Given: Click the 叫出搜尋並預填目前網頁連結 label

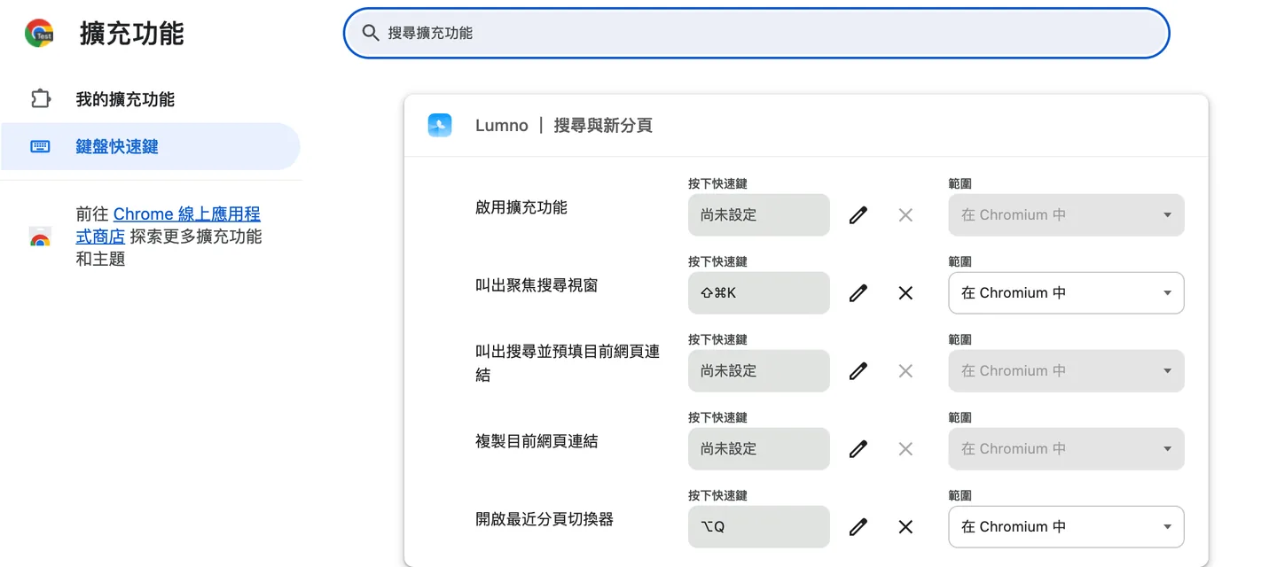Looking at the screenshot, I should tap(568, 363).
